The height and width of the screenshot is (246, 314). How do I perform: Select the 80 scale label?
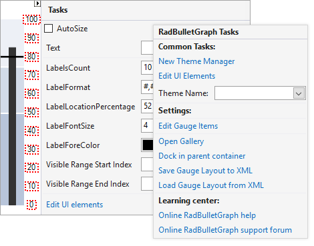(31, 57)
